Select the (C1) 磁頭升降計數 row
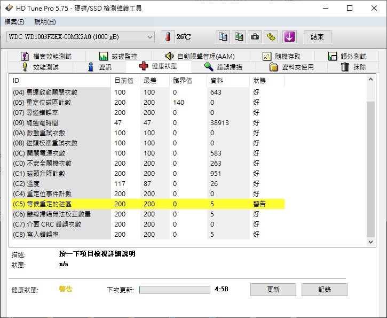 point(148,174)
